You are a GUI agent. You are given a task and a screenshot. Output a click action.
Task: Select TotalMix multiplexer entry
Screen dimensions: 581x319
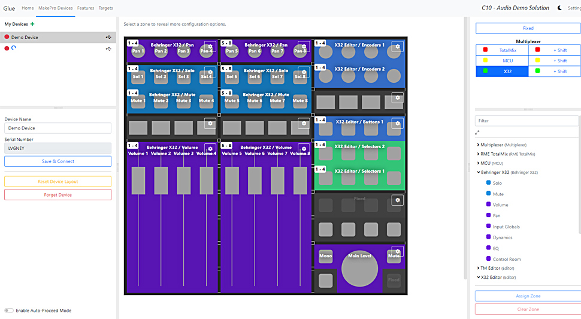click(x=502, y=50)
